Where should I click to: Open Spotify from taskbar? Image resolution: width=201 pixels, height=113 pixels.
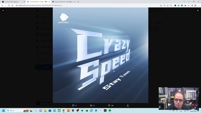click(x=110, y=110)
